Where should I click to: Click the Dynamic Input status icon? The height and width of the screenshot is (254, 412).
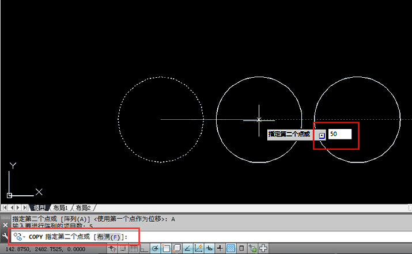click(x=209, y=248)
